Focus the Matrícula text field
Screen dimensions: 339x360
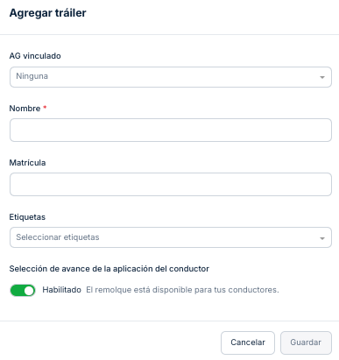(x=171, y=184)
